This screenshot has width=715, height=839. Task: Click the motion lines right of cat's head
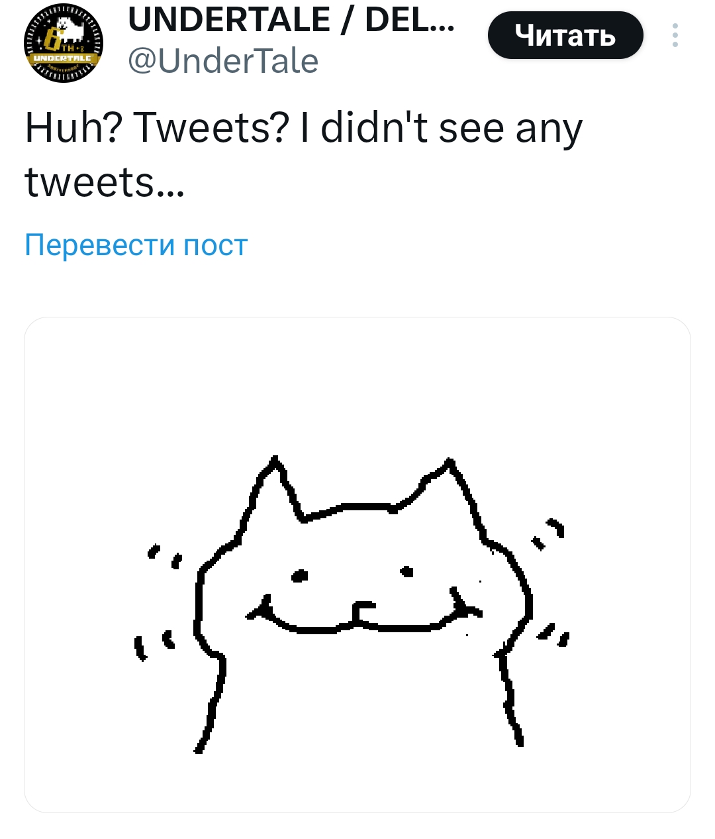551,533
